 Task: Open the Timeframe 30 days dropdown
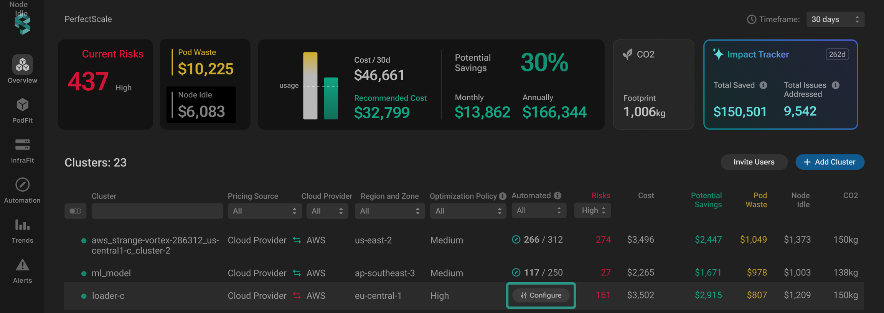[x=835, y=19]
